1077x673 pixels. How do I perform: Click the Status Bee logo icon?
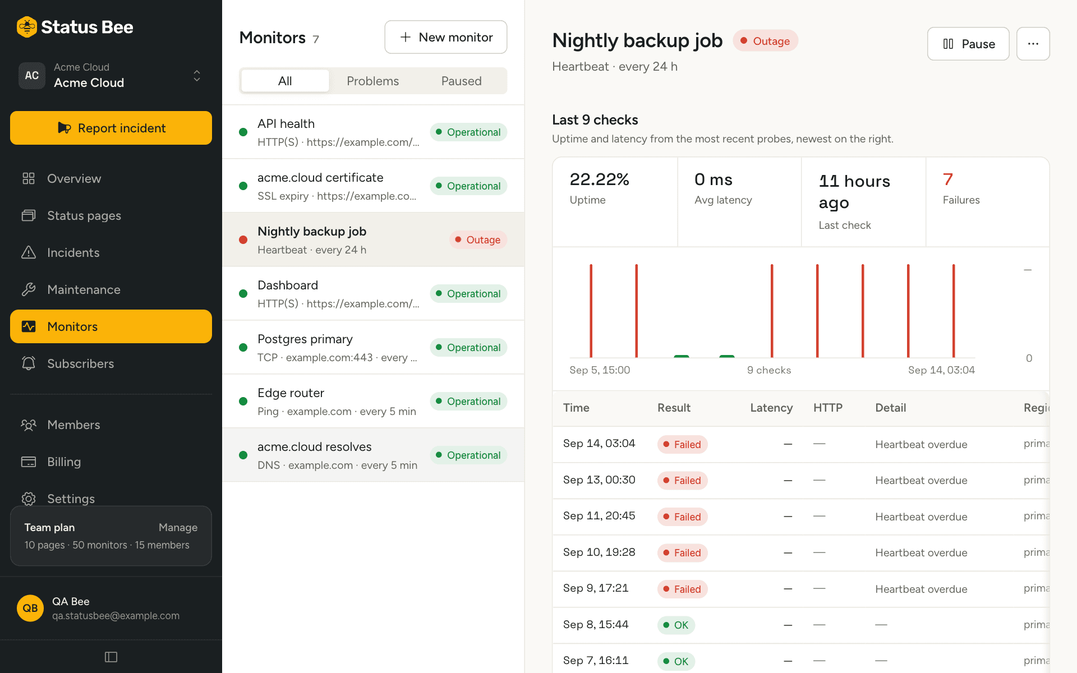(x=26, y=27)
